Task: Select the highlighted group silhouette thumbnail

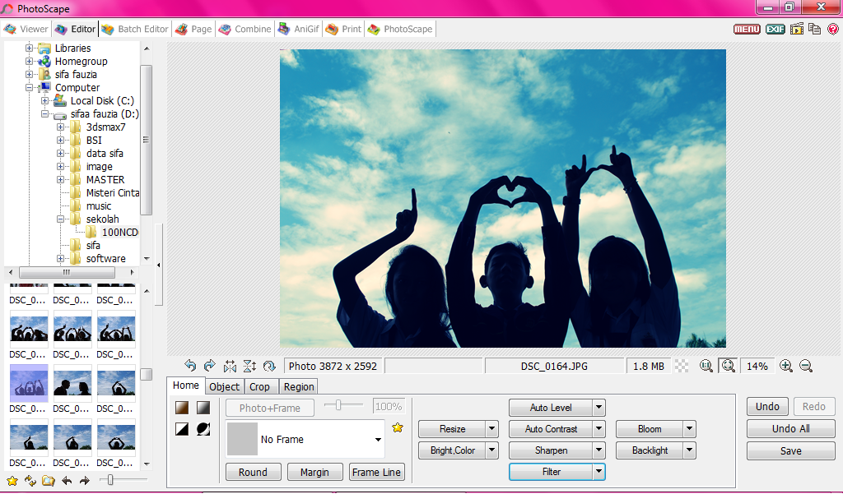Action: coord(29,383)
